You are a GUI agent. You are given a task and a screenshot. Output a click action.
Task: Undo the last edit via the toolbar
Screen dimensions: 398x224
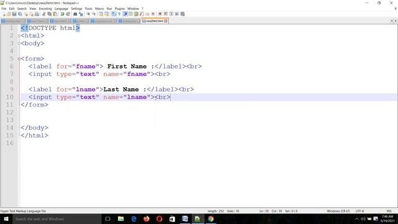pos(62,14)
